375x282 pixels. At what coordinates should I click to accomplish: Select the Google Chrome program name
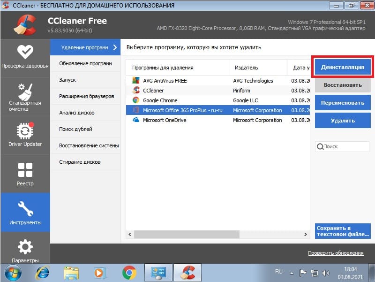pyautogui.click(x=160, y=100)
